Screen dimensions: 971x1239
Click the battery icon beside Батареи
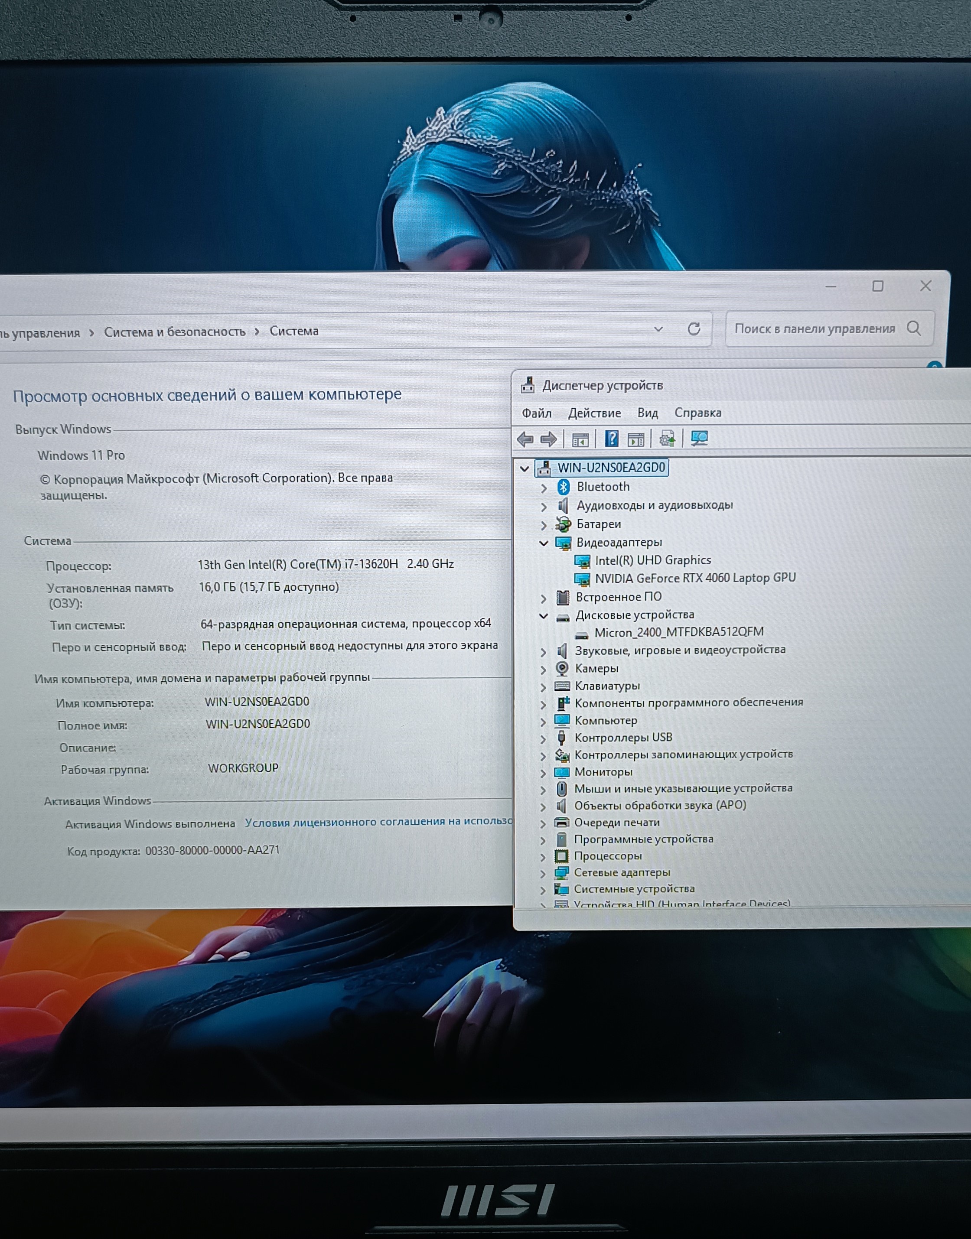(563, 524)
